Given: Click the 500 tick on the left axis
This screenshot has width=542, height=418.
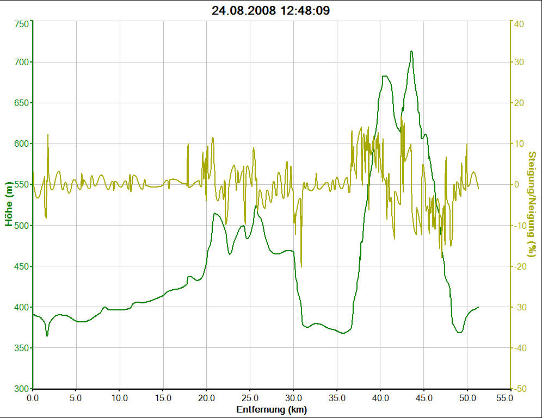Looking at the screenshot, I should pyautogui.click(x=21, y=226).
